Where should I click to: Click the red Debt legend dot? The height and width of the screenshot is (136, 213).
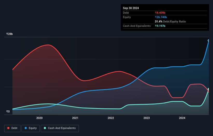tap(8, 128)
